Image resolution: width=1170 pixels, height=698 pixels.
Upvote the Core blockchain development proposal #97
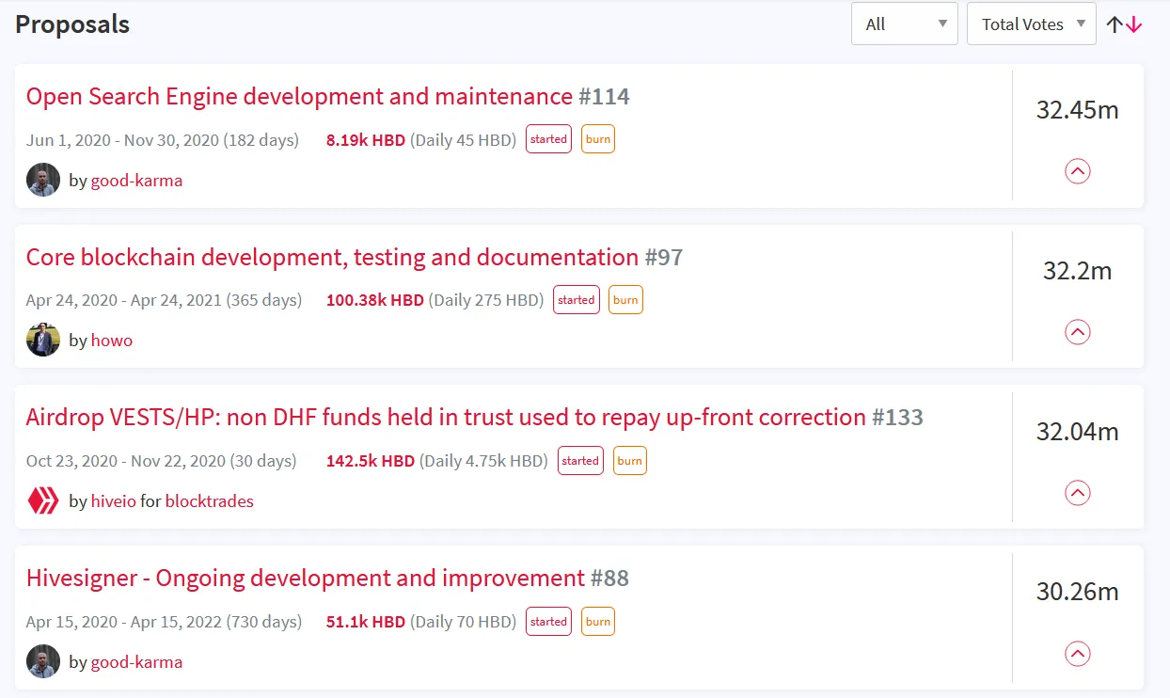1077,332
